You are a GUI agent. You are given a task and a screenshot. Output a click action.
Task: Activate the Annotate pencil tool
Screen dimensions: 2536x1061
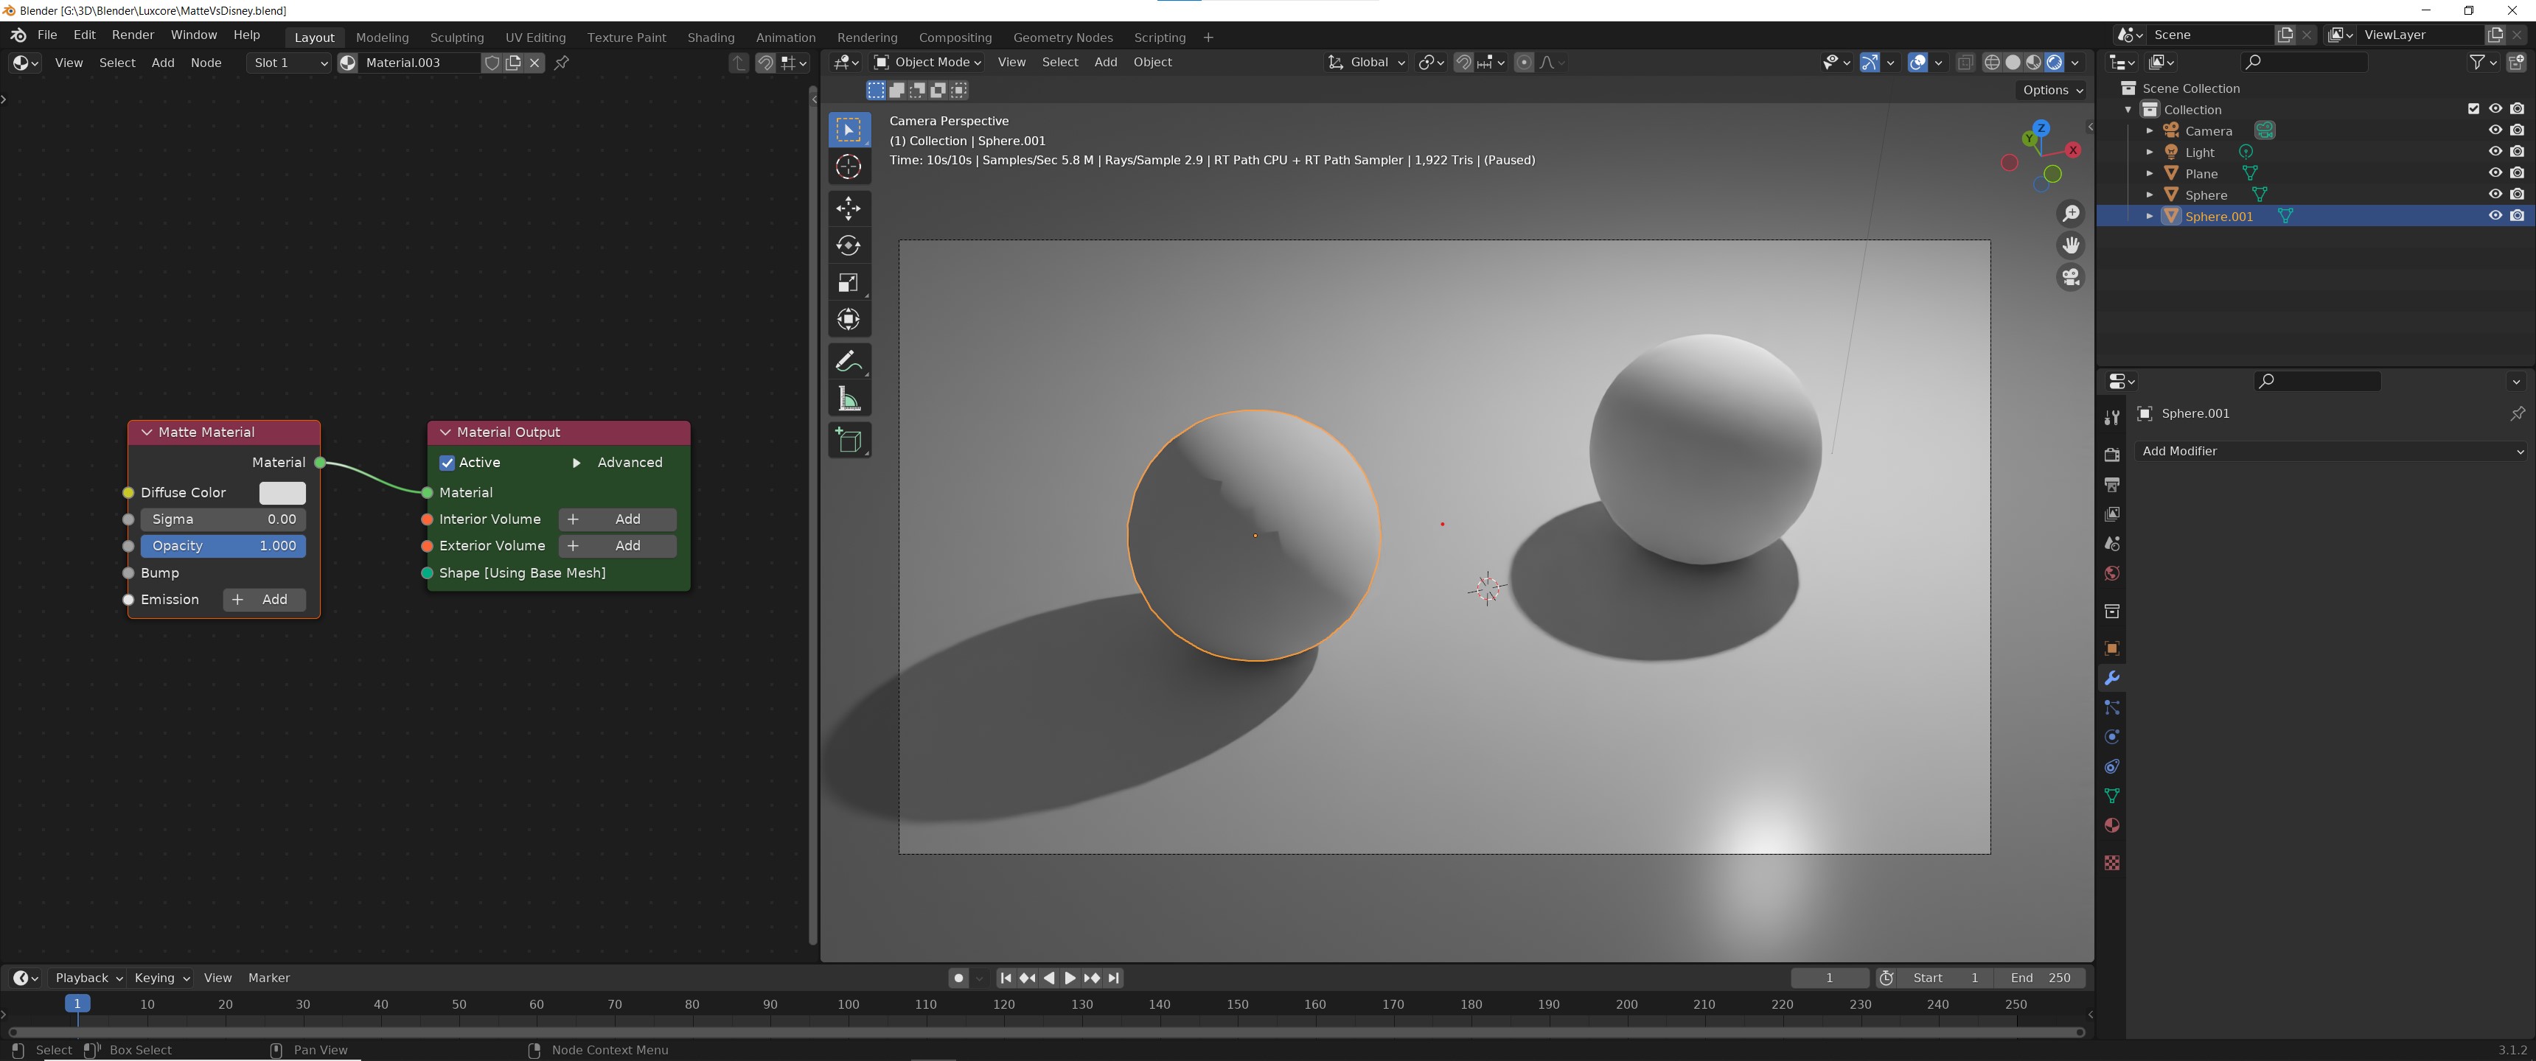click(x=849, y=361)
